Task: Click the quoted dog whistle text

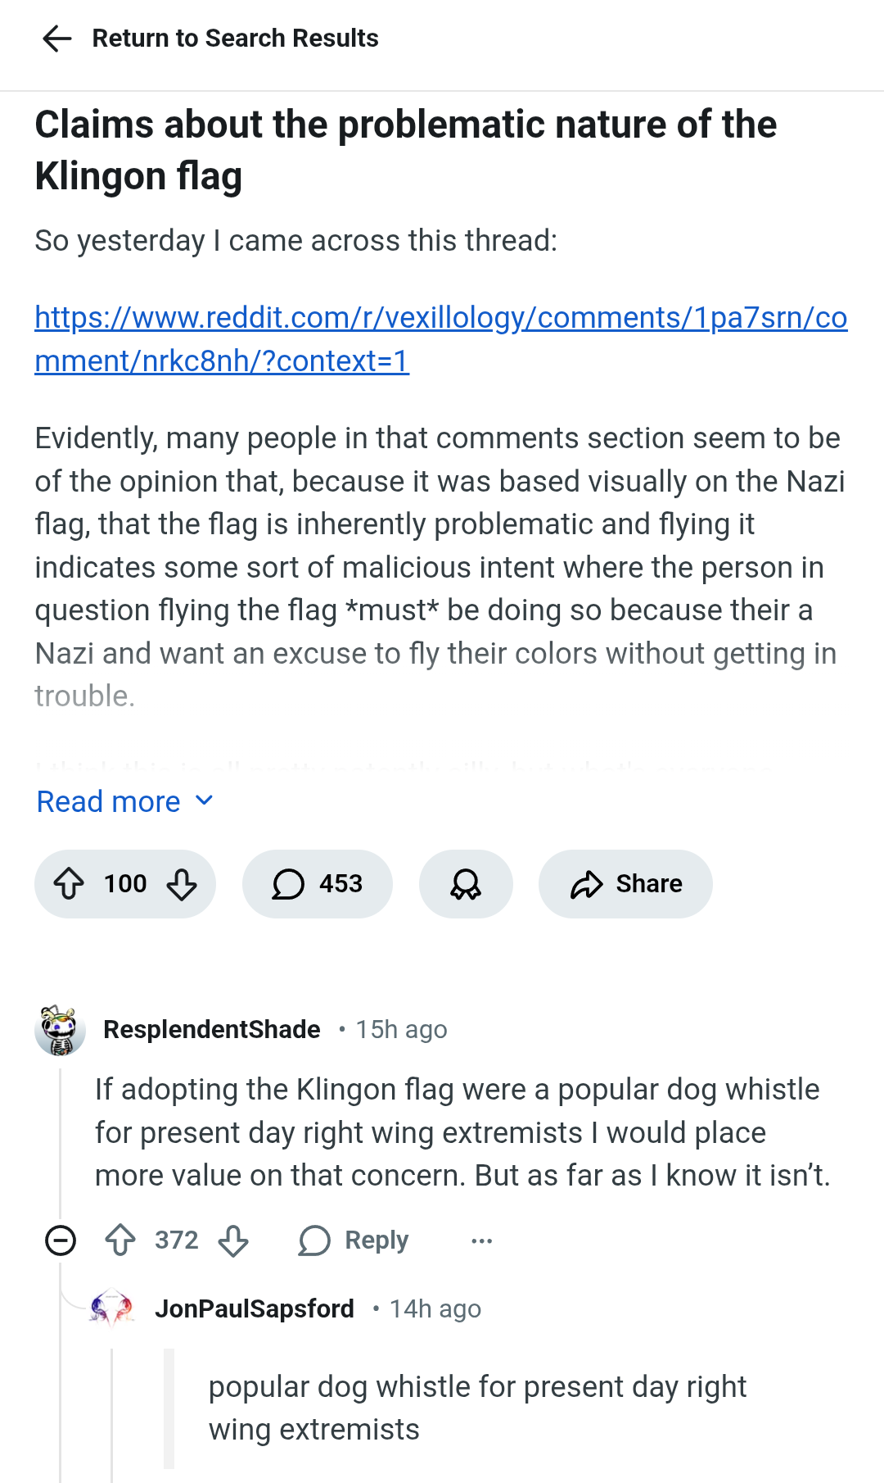Action: (x=477, y=1408)
